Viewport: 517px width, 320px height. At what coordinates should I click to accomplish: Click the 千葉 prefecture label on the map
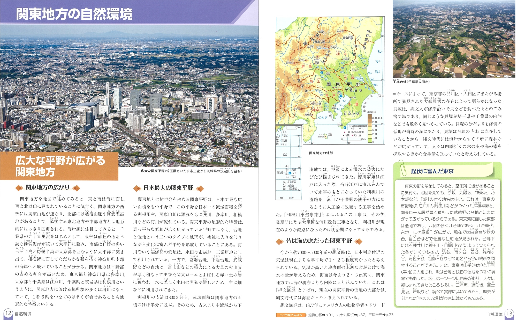[x=353, y=104]
